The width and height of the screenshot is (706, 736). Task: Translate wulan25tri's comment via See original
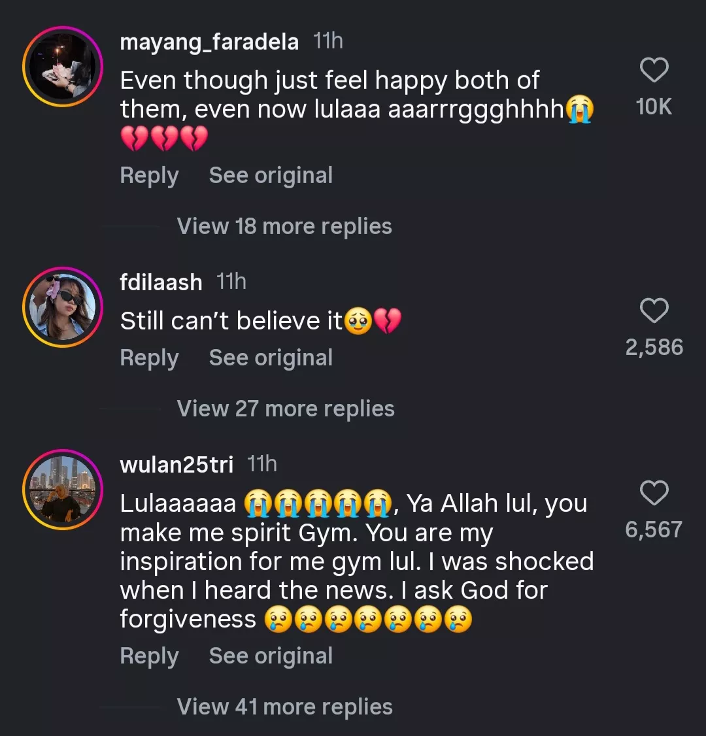(270, 656)
